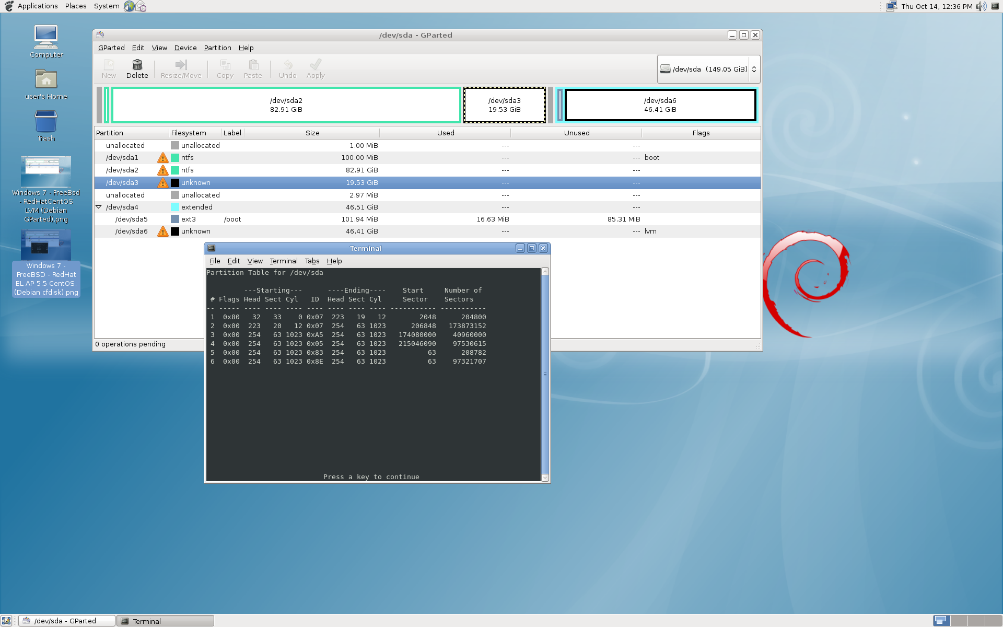Open the View menu in GParted
Image resolution: width=1003 pixels, height=627 pixels.
(159, 48)
